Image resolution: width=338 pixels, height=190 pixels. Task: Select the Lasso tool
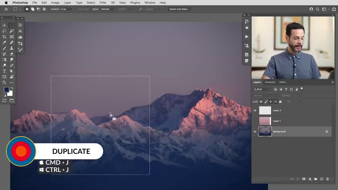[4, 31]
